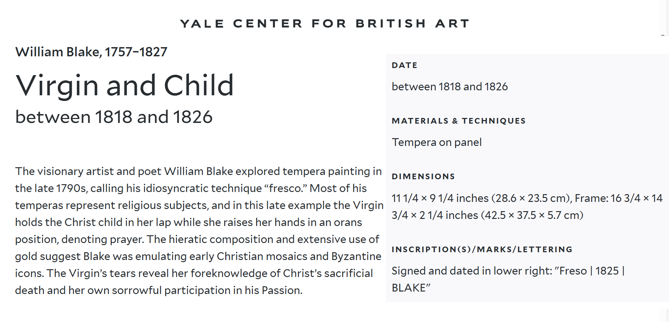
Task: Select the MATERIALS & TECHNIQUES heading
Action: pyautogui.click(x=459, y=121)
